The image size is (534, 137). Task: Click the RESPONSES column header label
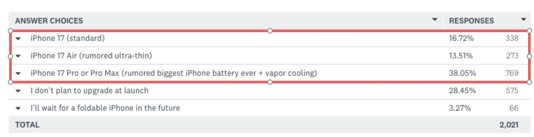pyautogui.click(x=471, y=21)
